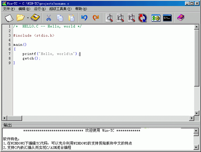Open help with the purple book icon
The width and height of the screenshot is (201, 152).
[x=181, y=17]
